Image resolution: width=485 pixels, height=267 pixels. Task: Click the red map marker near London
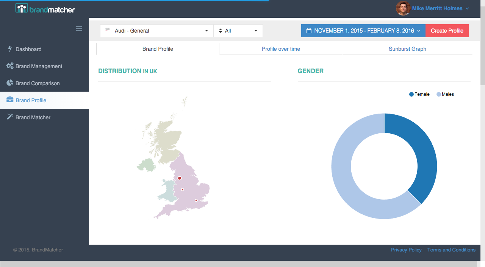coord(196,200)
